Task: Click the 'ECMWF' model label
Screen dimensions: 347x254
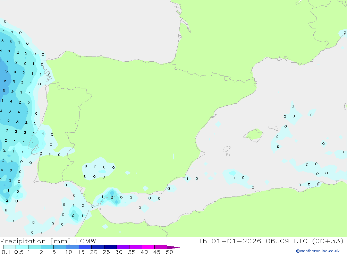Action: 88,241
